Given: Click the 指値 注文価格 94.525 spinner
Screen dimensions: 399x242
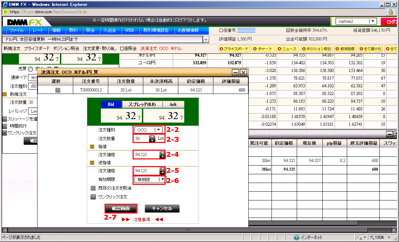Looking at the screenshot, I should [162, 155].
